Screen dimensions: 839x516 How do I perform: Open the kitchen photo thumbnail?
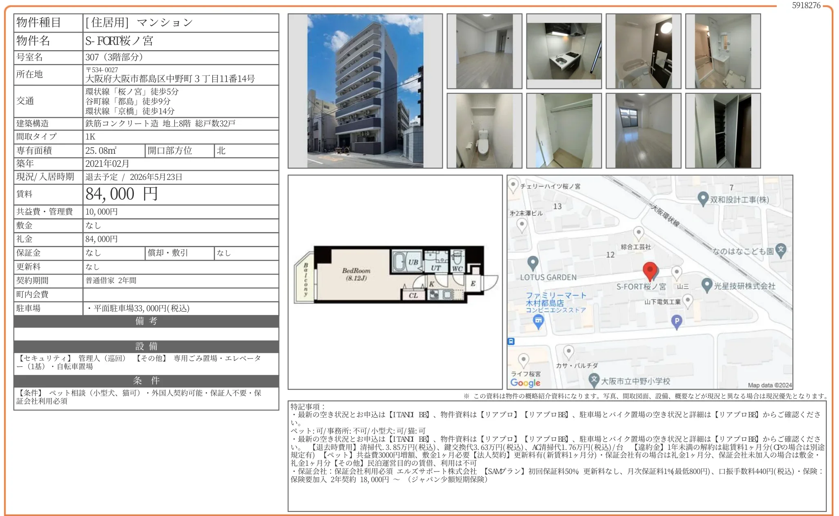(564, 51)
